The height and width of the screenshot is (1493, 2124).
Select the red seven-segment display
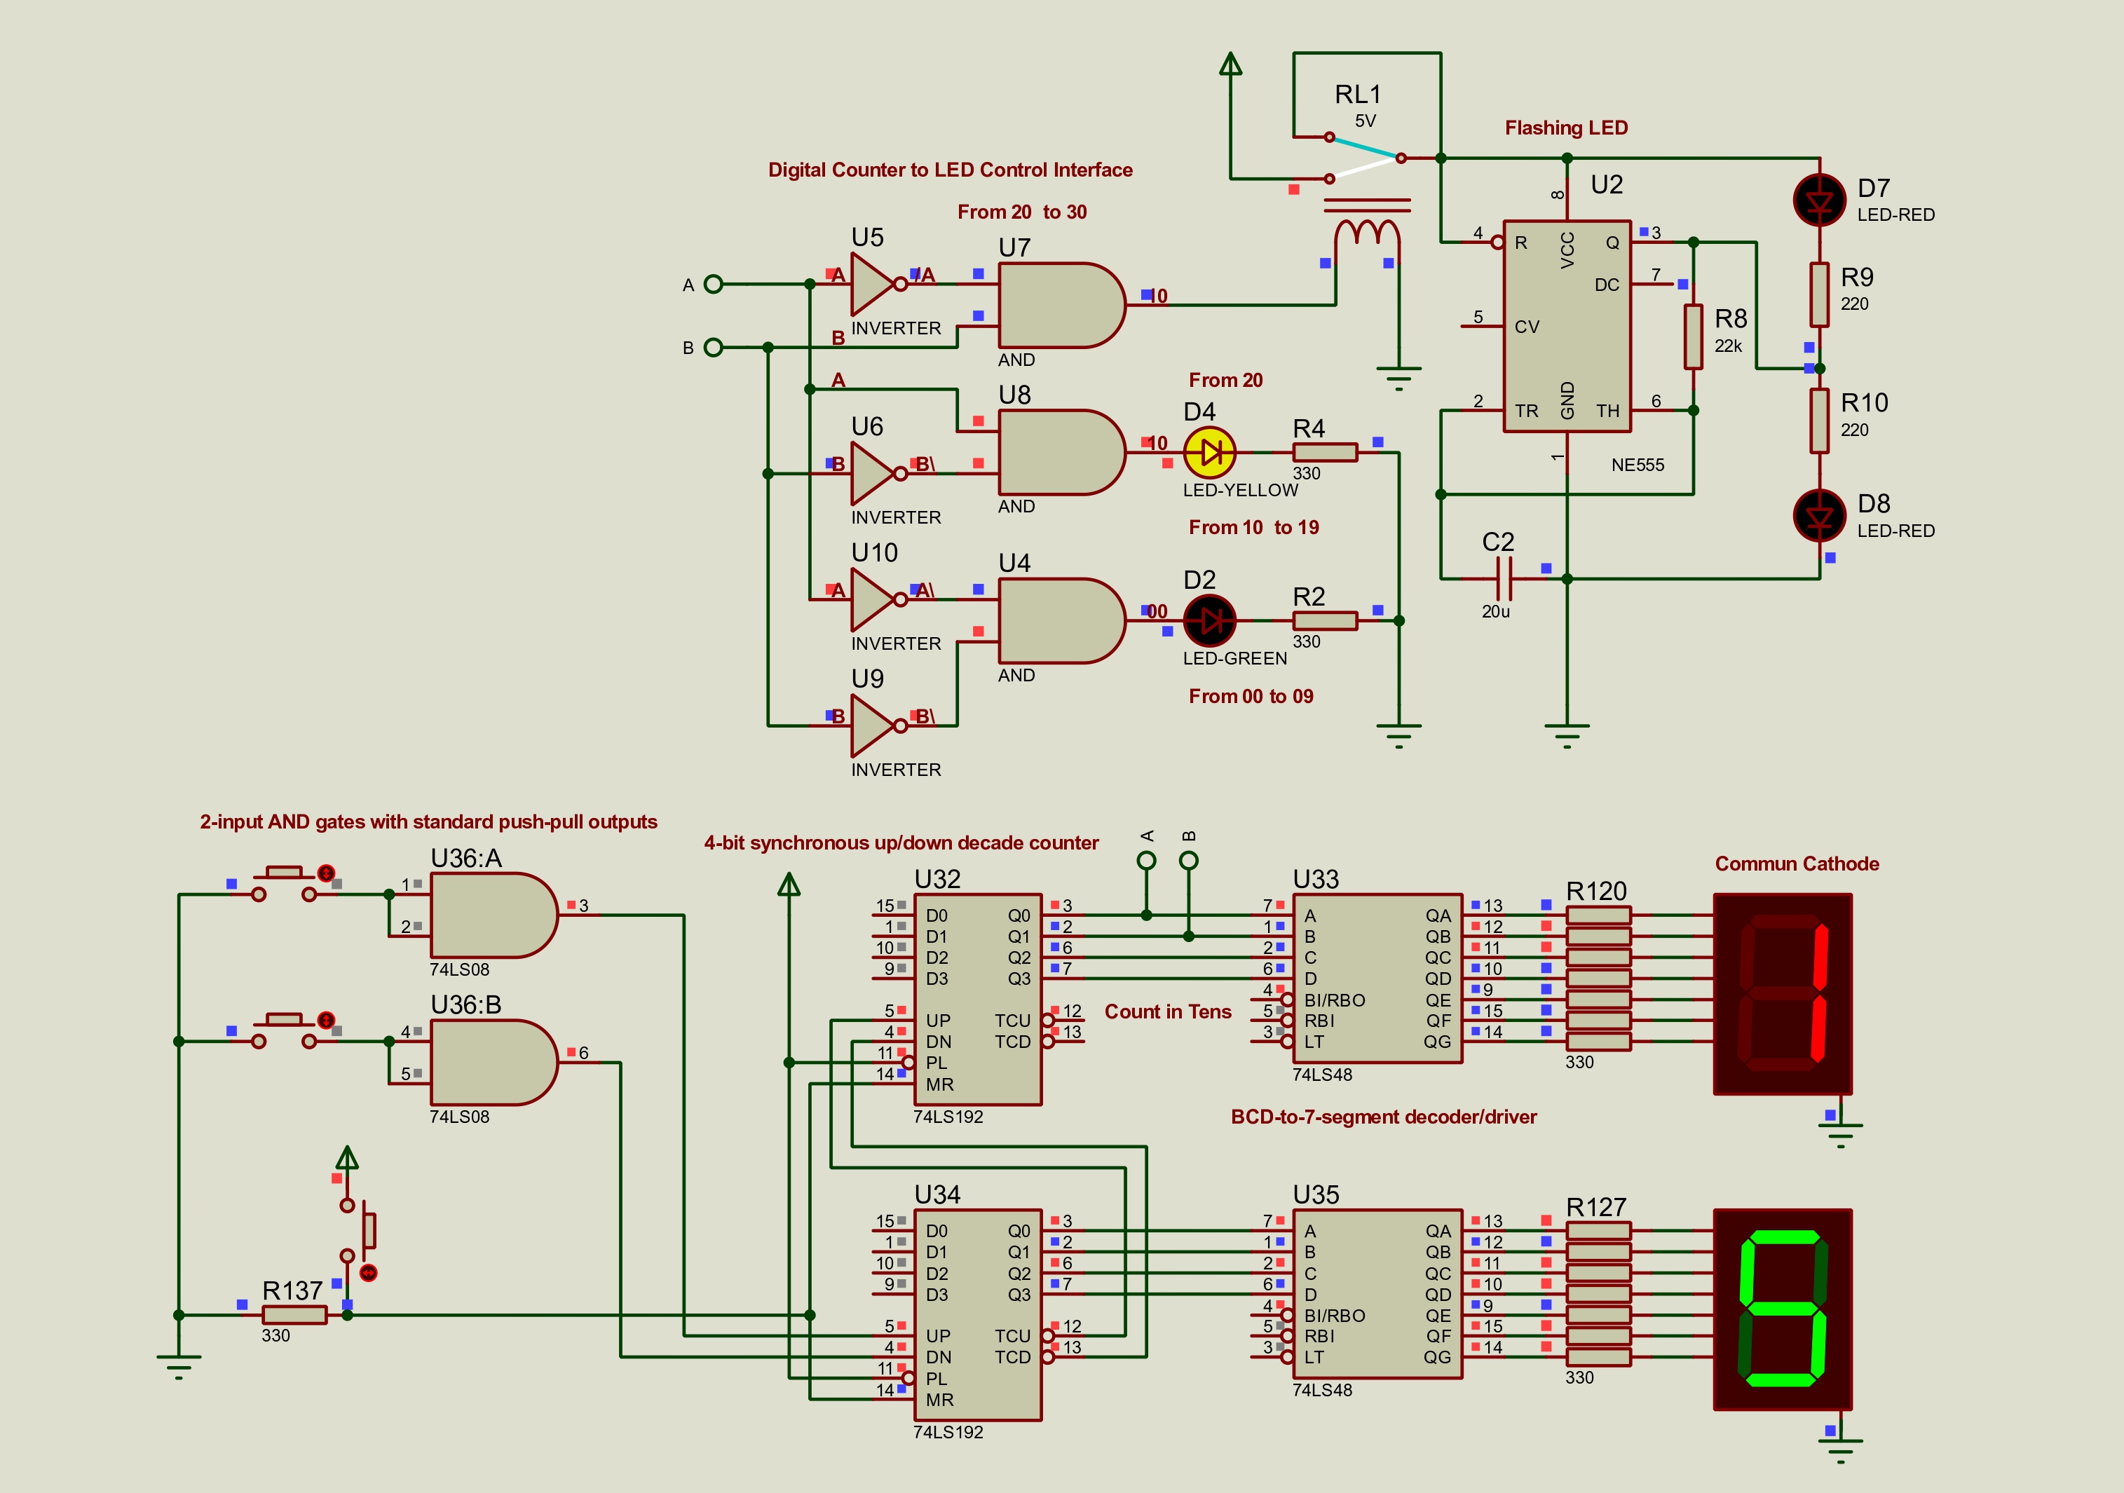click(1783, 993)
